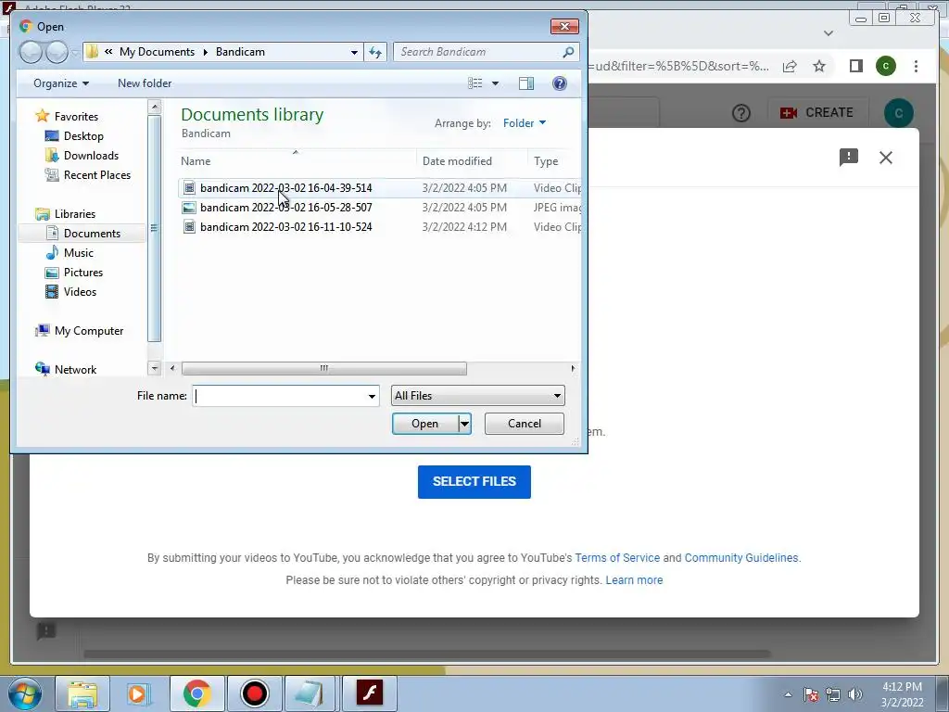949x712 pixels.
Task: Select JPEG file bandicam 2022-03-02 16-05-28-507
Action: pos(285,207)
